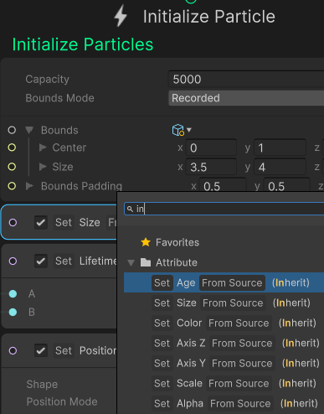Collapse the Bounds property foldout
324x414 pixels.
tap(29, 130)
